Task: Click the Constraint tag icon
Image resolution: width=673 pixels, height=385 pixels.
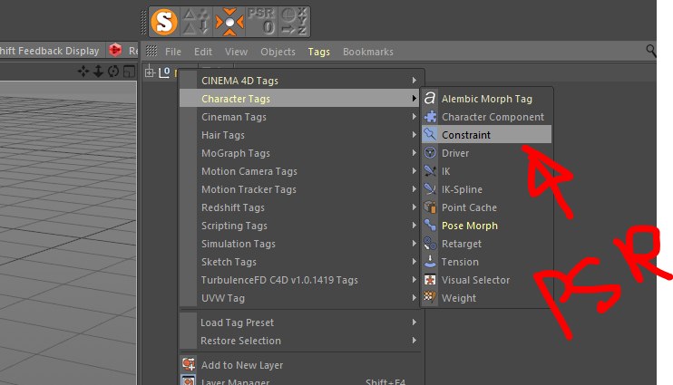Action: [430, 135]
